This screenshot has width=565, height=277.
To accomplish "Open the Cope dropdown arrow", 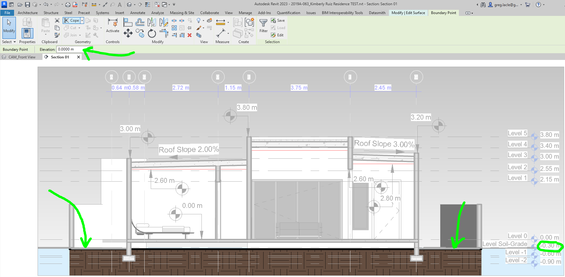I will coord(82,20).
